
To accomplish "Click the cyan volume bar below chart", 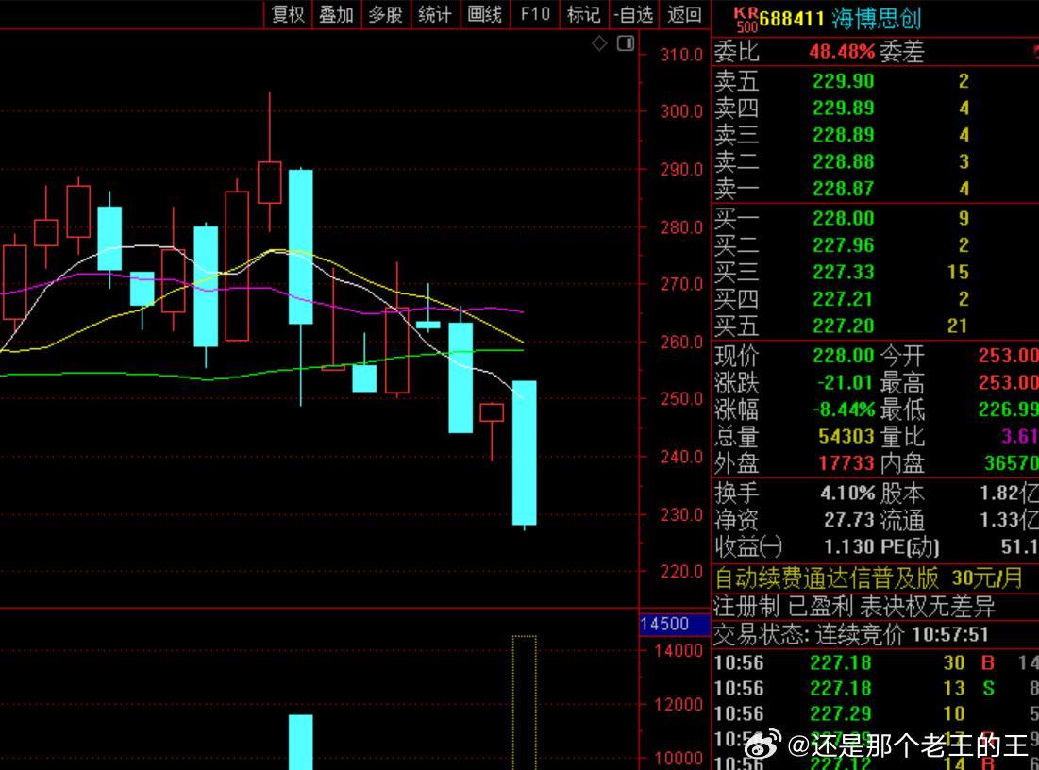I will 301,743.
